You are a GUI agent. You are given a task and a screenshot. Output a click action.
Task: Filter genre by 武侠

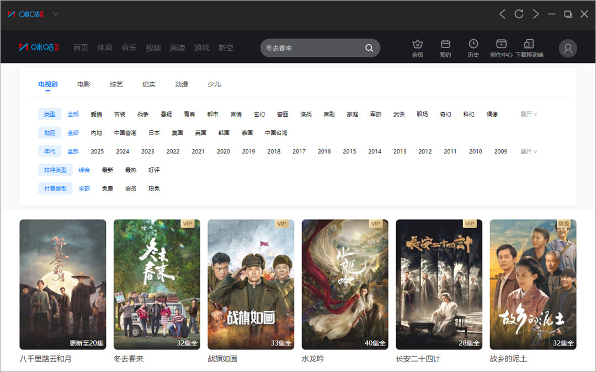399,114
